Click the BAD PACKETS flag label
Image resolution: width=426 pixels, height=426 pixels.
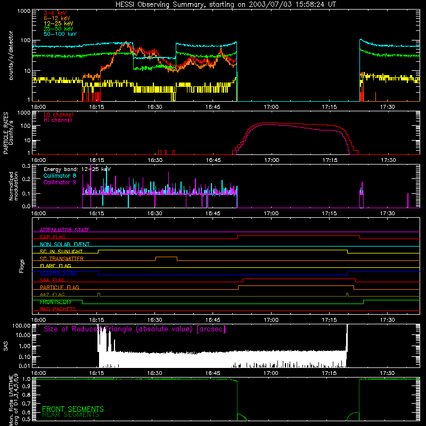point(58,309)
